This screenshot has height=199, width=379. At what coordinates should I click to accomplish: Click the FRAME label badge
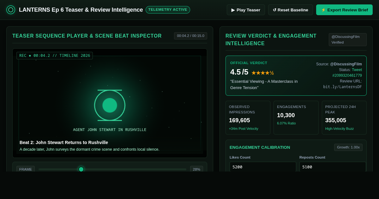point(26,169)
